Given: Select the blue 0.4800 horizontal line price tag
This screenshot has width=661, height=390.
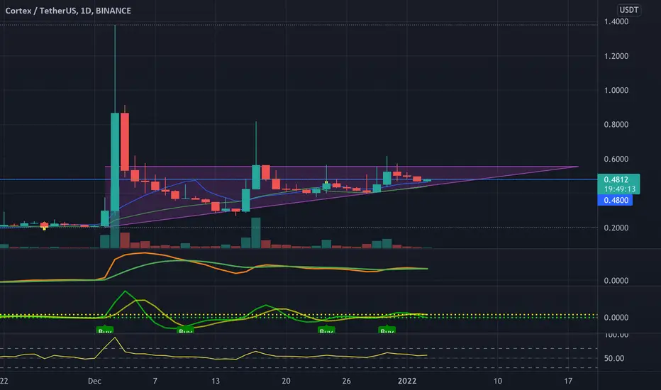Looking at the screenshot, I should pyautogui.click(x=615, y=200).
